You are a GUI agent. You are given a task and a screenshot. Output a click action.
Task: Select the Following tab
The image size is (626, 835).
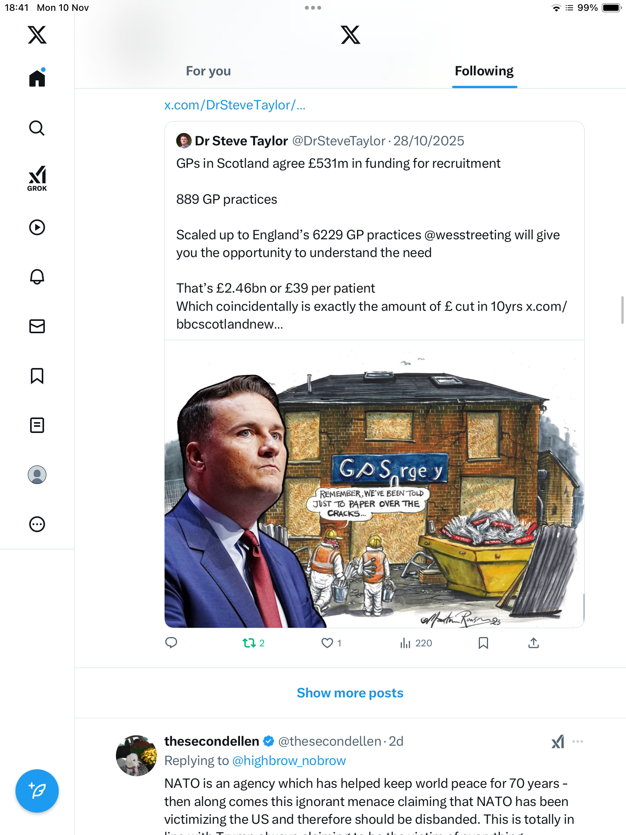[484, 71]
